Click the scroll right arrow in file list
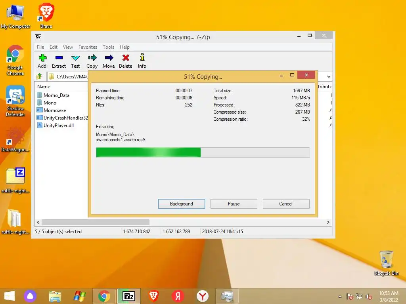Screen dimensions: 406x304 (328, 222)
